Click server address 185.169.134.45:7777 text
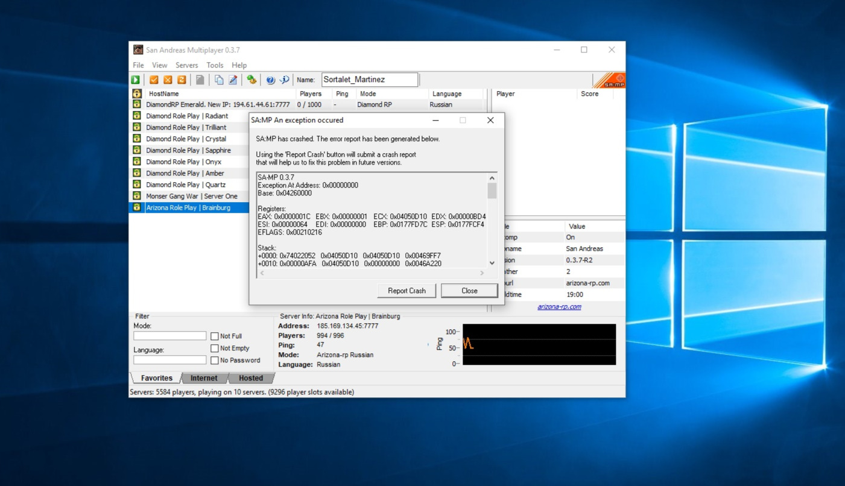The width and height of the screenshot is (845, 486). 347,326
